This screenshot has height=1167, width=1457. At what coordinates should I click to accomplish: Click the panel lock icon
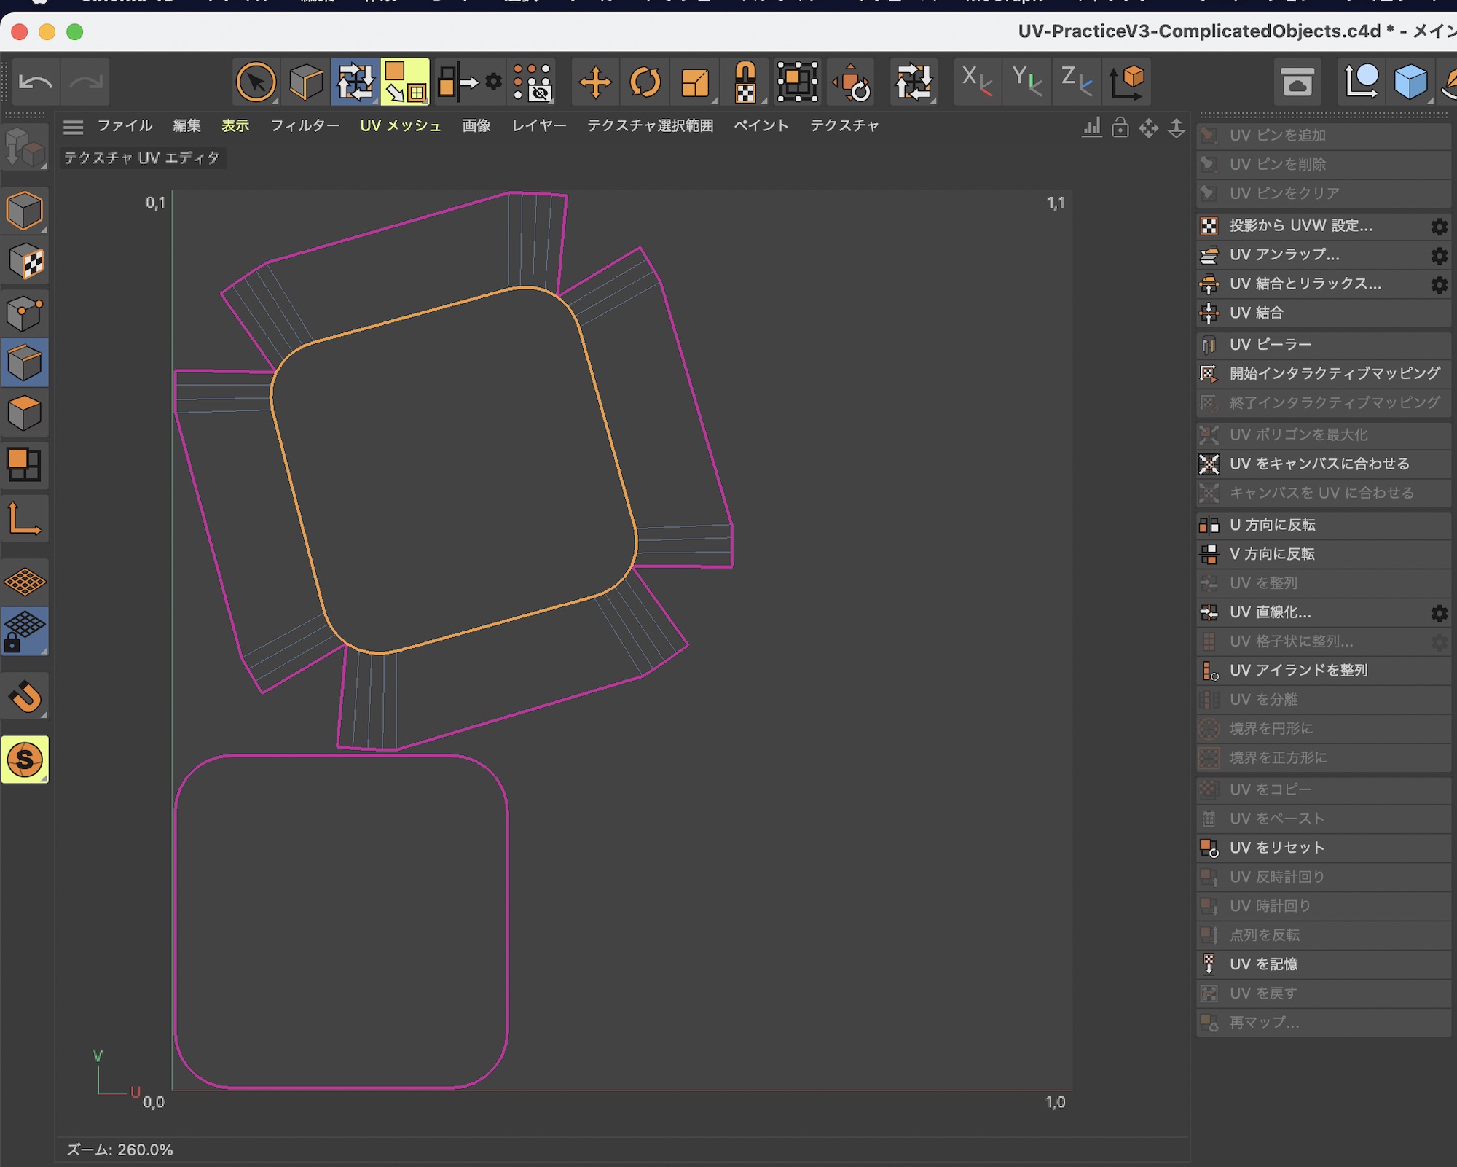(1120, 128)
